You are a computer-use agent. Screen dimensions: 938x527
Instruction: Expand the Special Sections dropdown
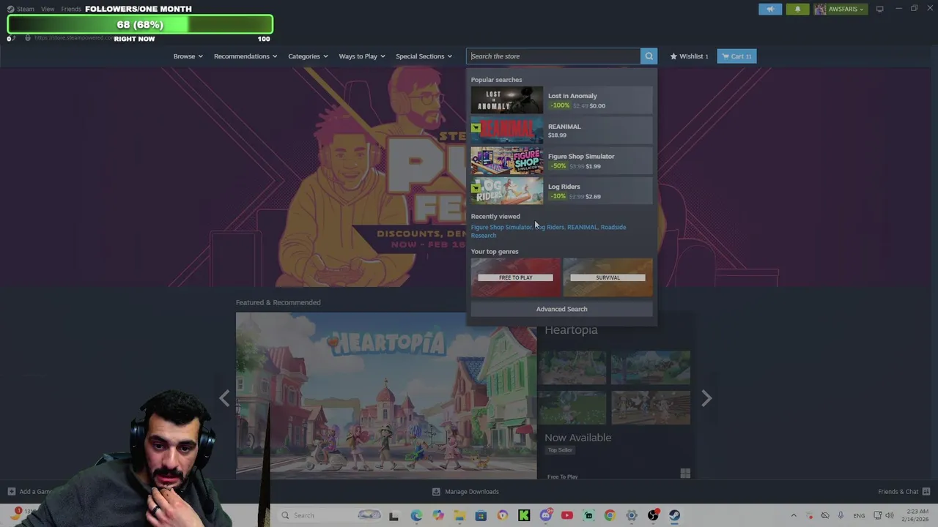[424, 56]
